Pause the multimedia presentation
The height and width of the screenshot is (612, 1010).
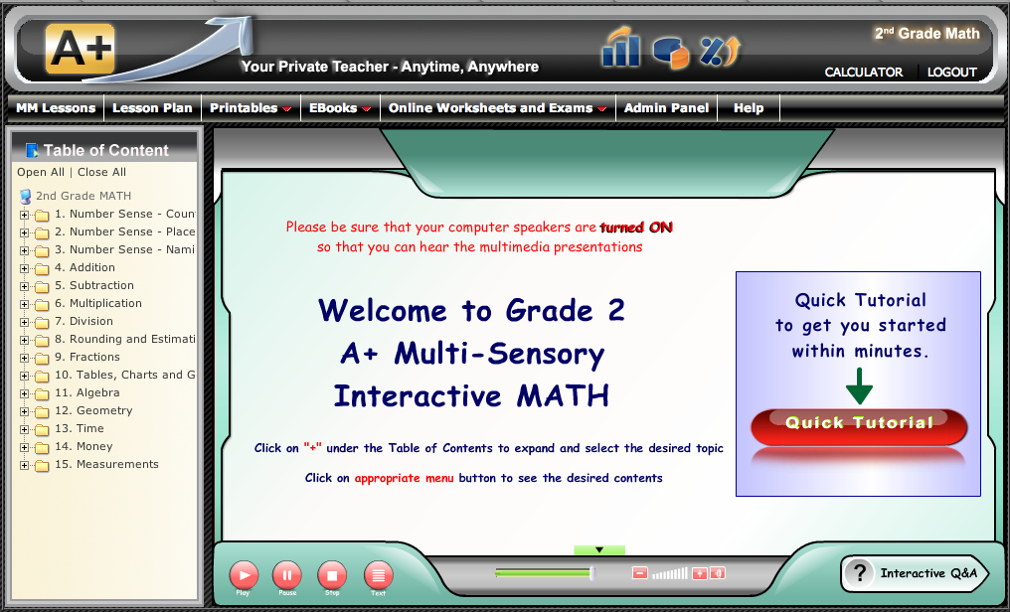[287, 574]
